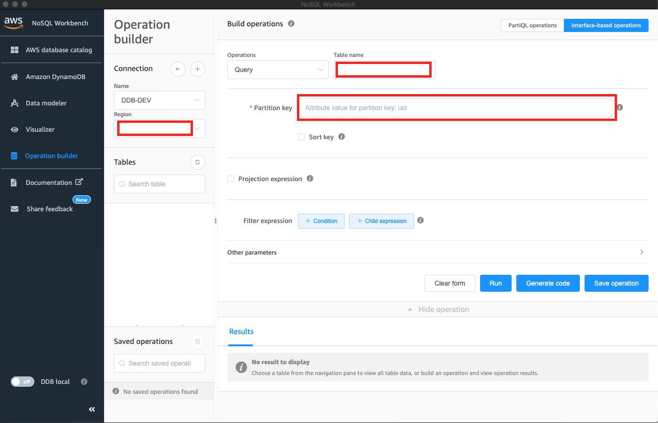The image size is (658, 423).
Task: Refresh the Tables list
Action: pyautogui.click(x=198, y=162)
